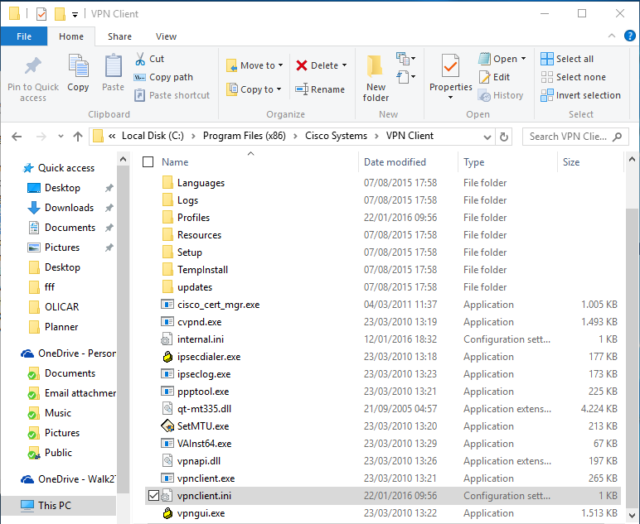Screen dimensions: 640x524
Task: Navigate to Local Disk (C:) breadcrumb
Action: tap(153, 136)
